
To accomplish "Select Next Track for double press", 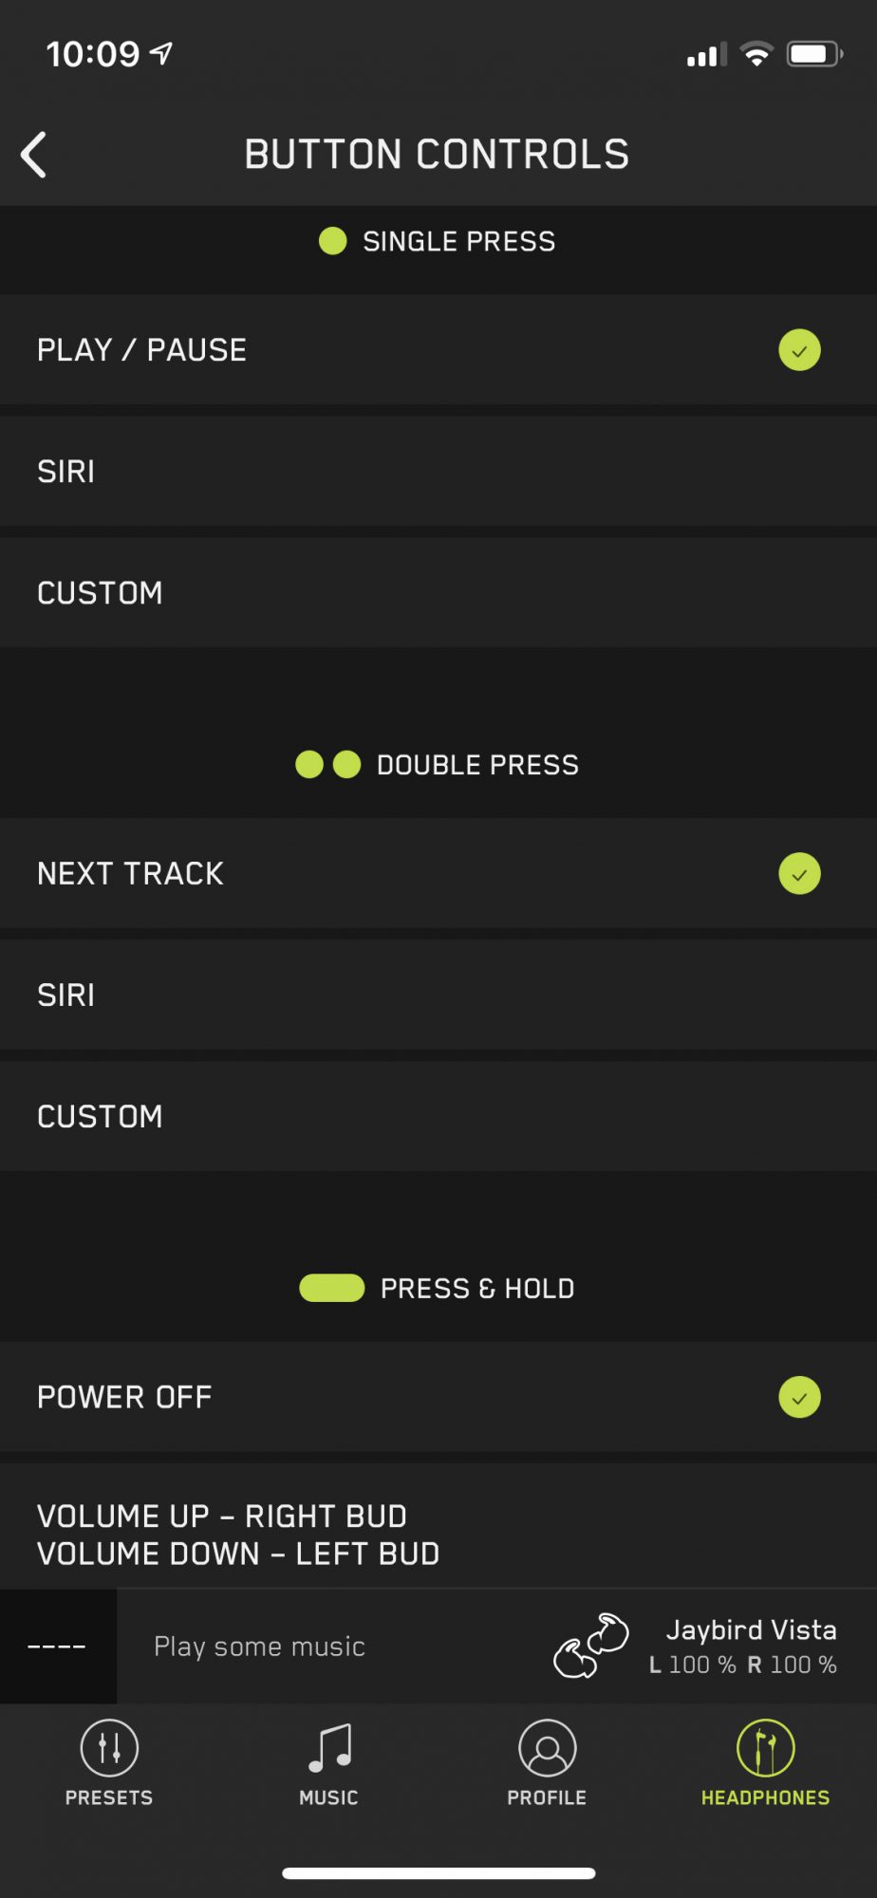I will pos(438,873).
